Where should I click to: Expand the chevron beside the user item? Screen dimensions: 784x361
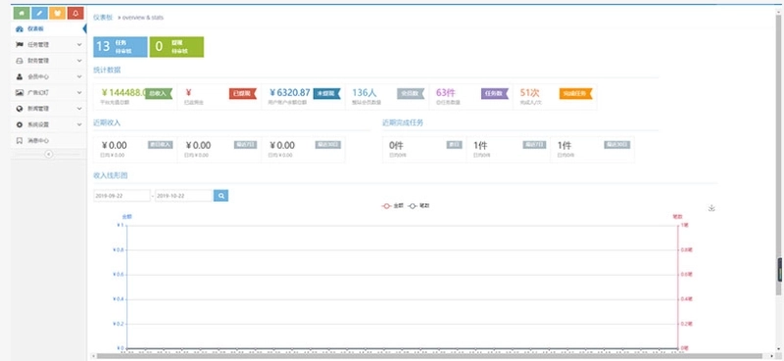click(79, 76)
